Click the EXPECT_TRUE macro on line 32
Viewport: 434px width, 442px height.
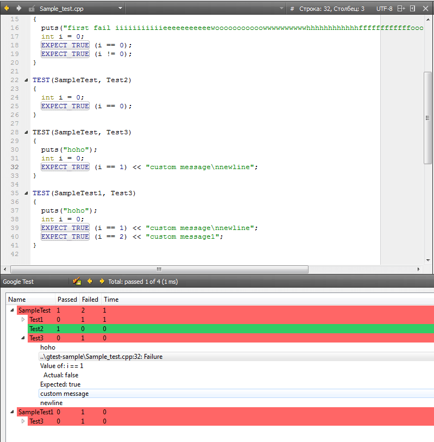pyautogui.click(x=65, y=167)
